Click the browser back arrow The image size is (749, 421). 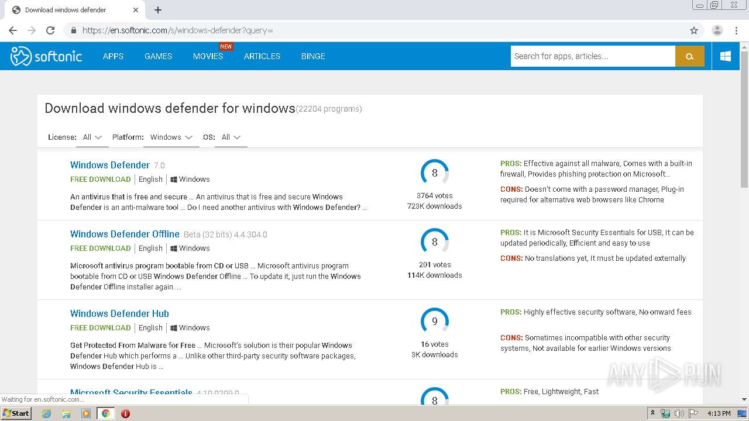[13, 30]
